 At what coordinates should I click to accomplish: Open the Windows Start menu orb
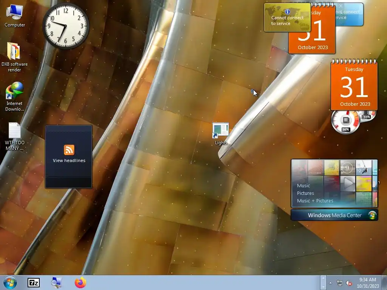tap(10, 282)
